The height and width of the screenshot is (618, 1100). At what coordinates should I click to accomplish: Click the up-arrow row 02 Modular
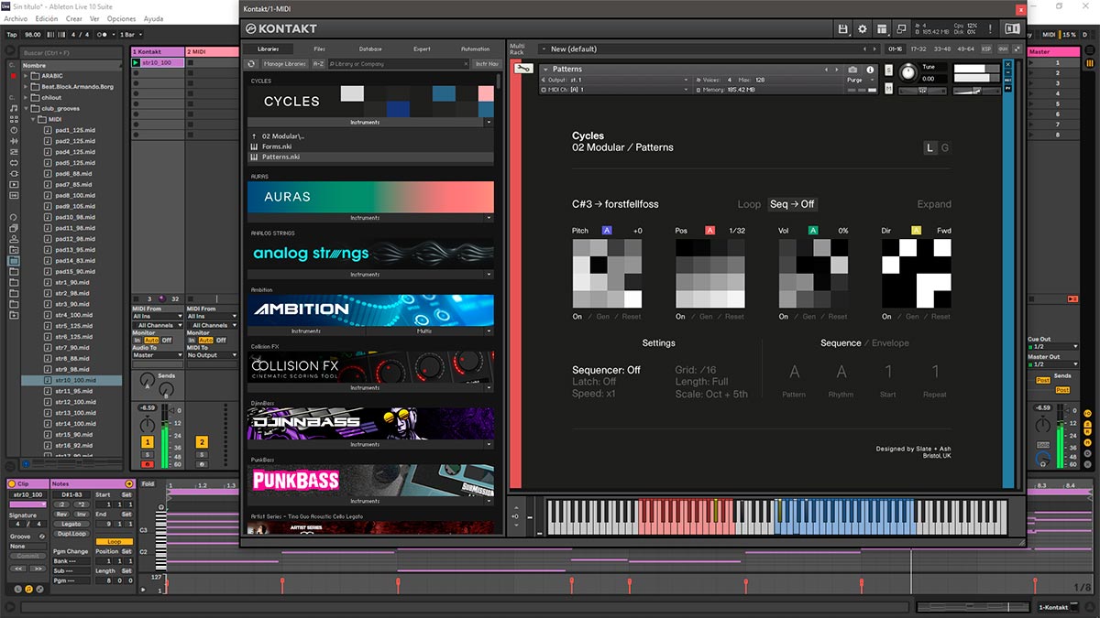(x=371, y=136)
